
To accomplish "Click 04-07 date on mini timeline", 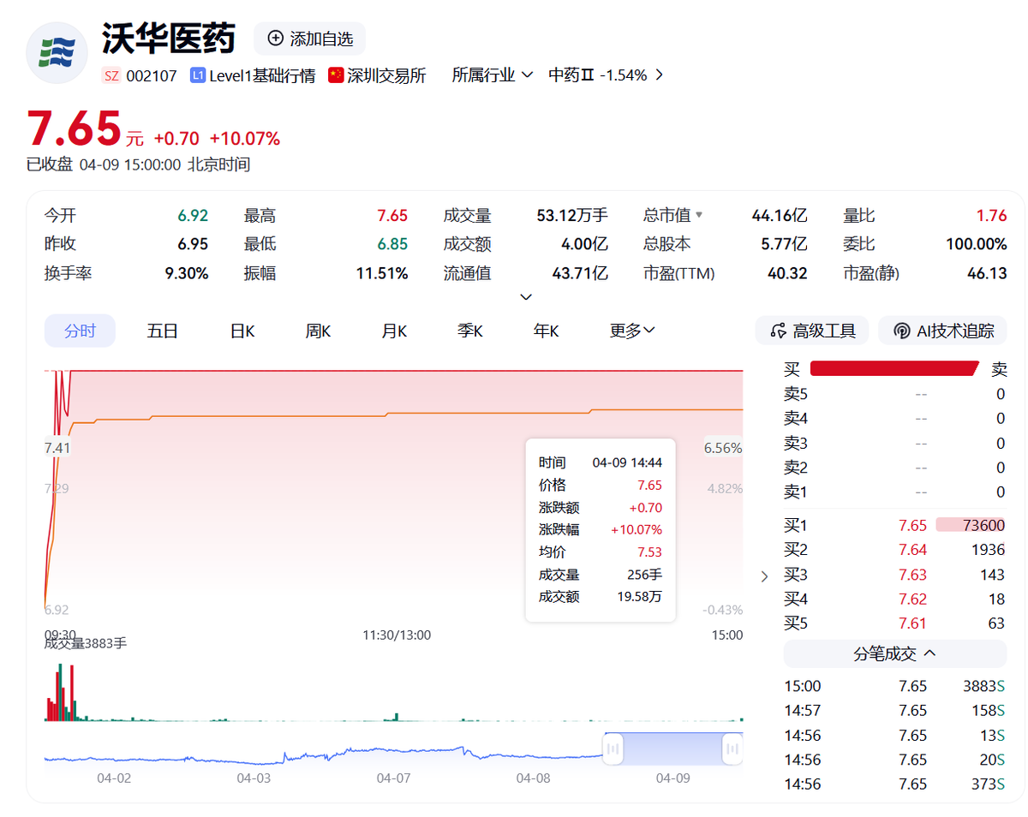I will tap(393, 778).
